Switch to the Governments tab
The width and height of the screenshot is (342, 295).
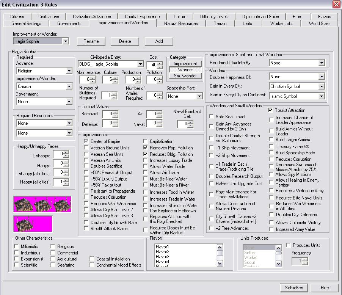tap(69, 24)
